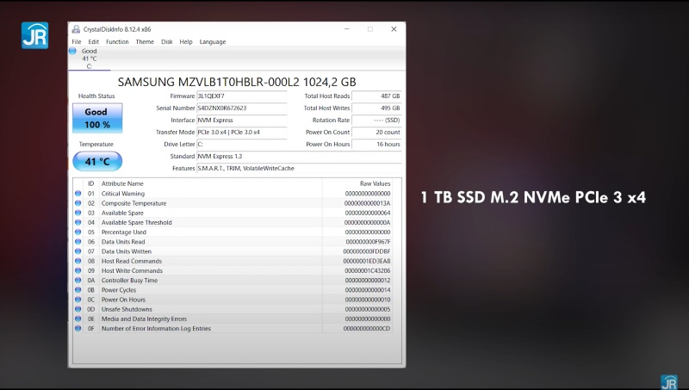Click the JR logo in the top-left corner
The height and width of the screenshot is (390, 689).
click(x=34, y=34)
